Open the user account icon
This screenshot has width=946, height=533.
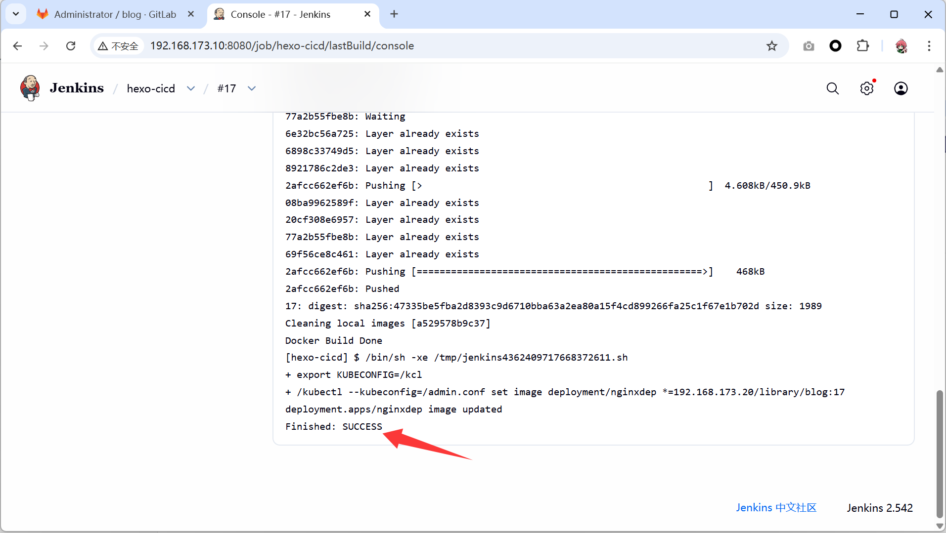tap(901, 88)
